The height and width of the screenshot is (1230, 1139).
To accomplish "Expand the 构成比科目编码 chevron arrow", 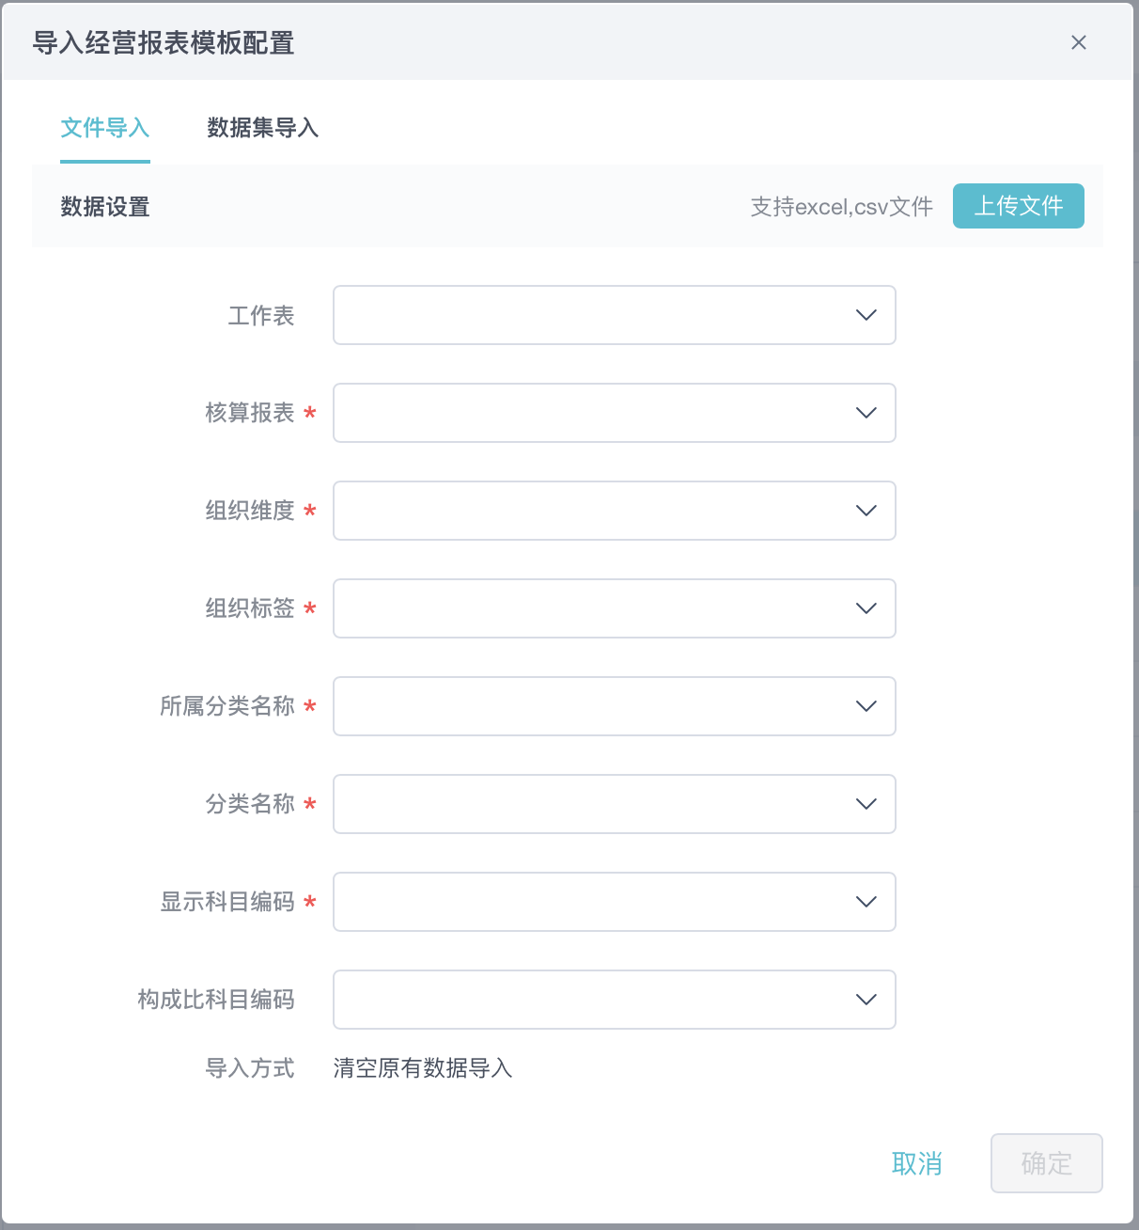I will 866,1000.
